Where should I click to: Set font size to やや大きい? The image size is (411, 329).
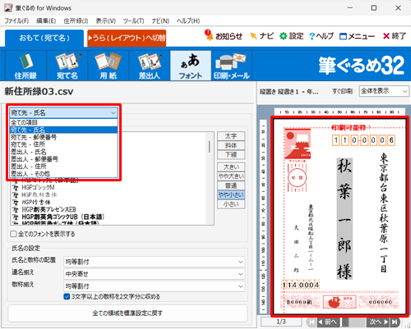click(231, 176)
